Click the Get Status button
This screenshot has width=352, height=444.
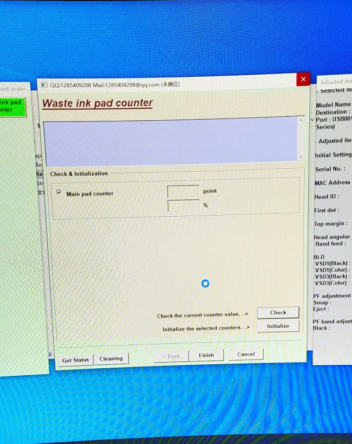[75, 360]
